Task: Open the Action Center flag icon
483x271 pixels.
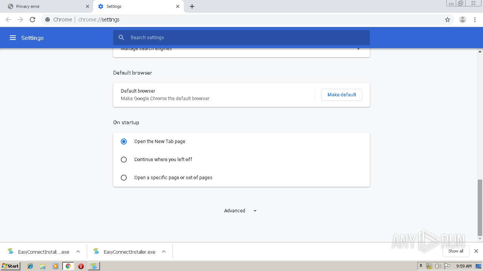Action: coord(447,266)
